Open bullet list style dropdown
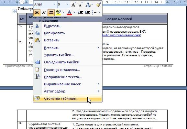The width and height of the screenshot is (187, 129). click(100, 12)
